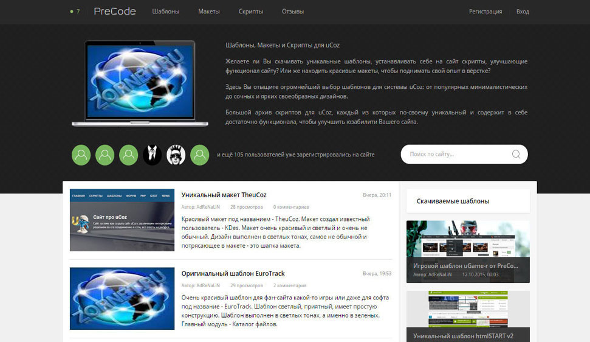Image resolution: width=590 pixels, height=342 pixels.
Task: Open the first green user avatar
Action: coord(81,155)
